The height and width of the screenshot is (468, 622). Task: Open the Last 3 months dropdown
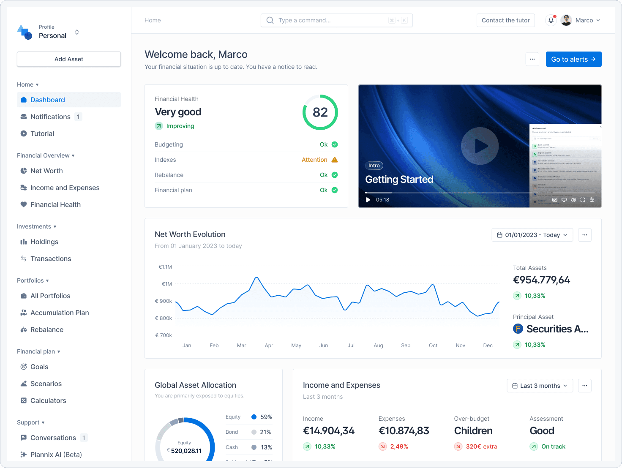[540, 386]
